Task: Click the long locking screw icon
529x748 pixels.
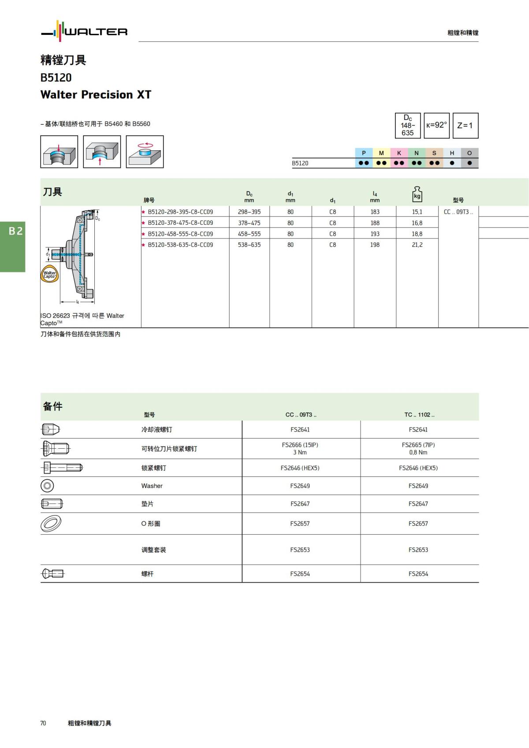Action: point(62,468)
